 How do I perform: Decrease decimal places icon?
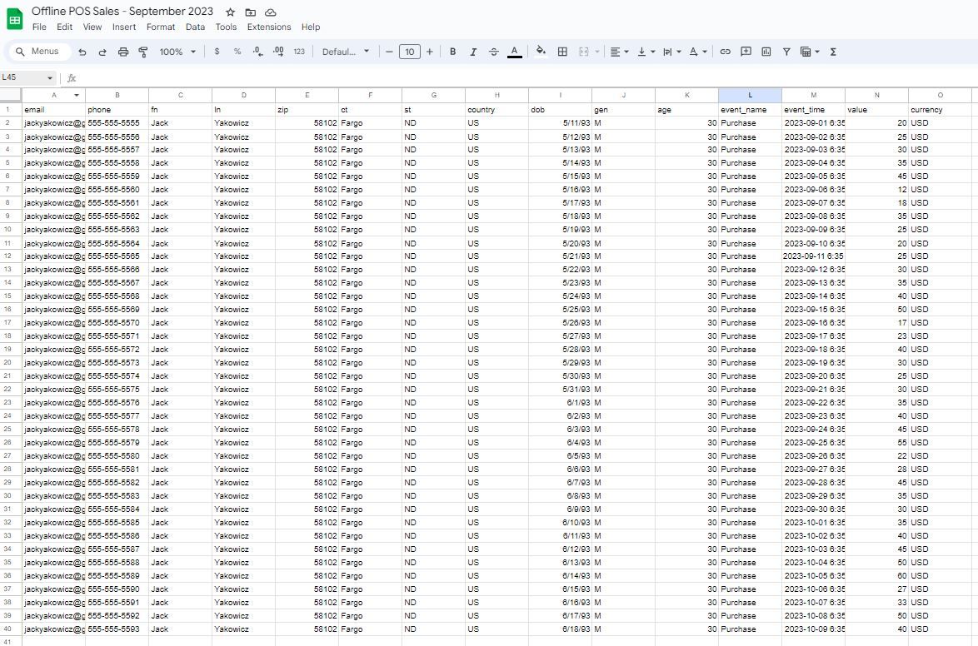[257, 52]
